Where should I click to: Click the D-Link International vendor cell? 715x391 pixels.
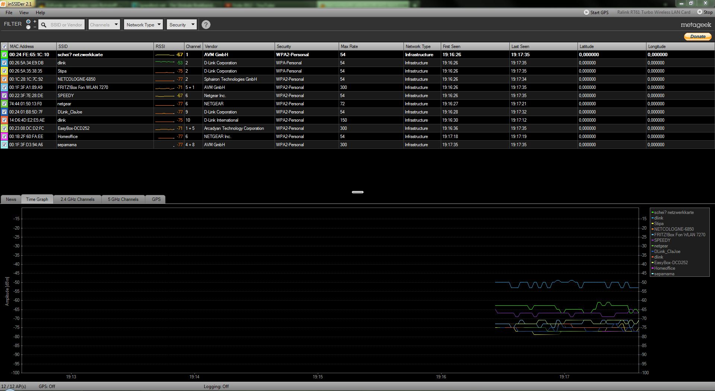pyautogui.click(x=221, y=120)
